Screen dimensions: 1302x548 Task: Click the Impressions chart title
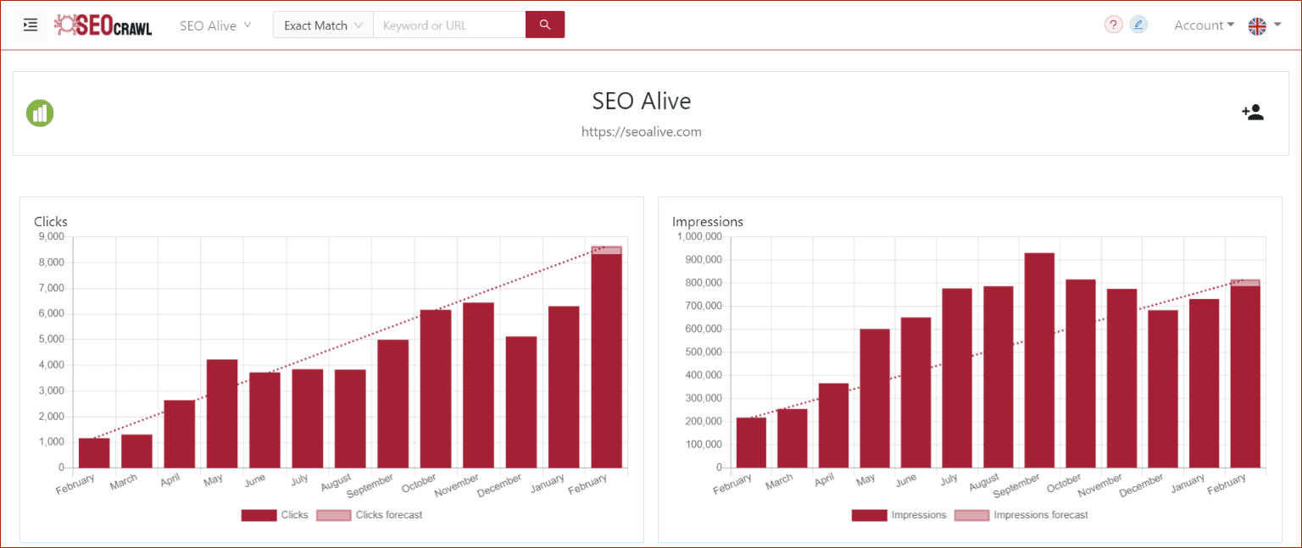coord(708,222)
